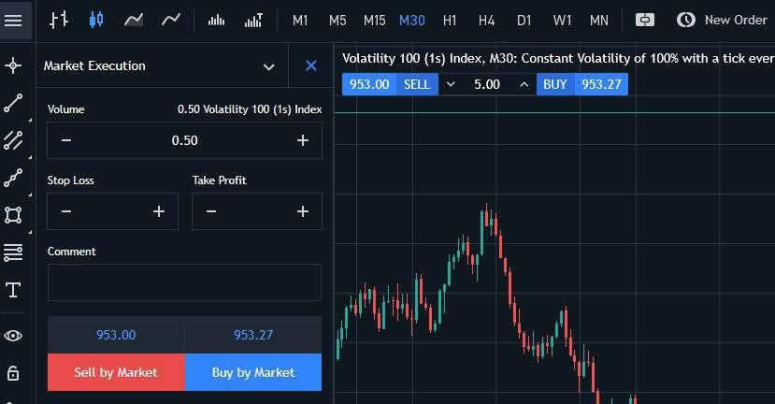
Task: Decrease Take Profit with minus button
Action: pyautogui.click(x=211, y=211)
